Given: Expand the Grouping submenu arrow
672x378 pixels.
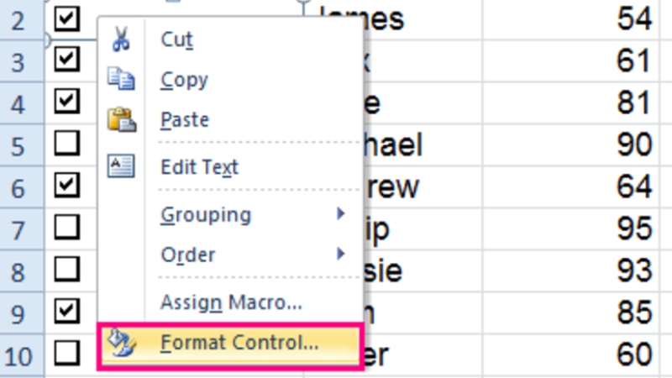Looking at the screenshot, I should point(340,214).
